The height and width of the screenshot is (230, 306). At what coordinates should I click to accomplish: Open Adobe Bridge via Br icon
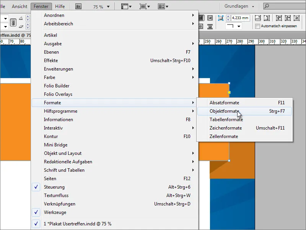tap(78, 7)
